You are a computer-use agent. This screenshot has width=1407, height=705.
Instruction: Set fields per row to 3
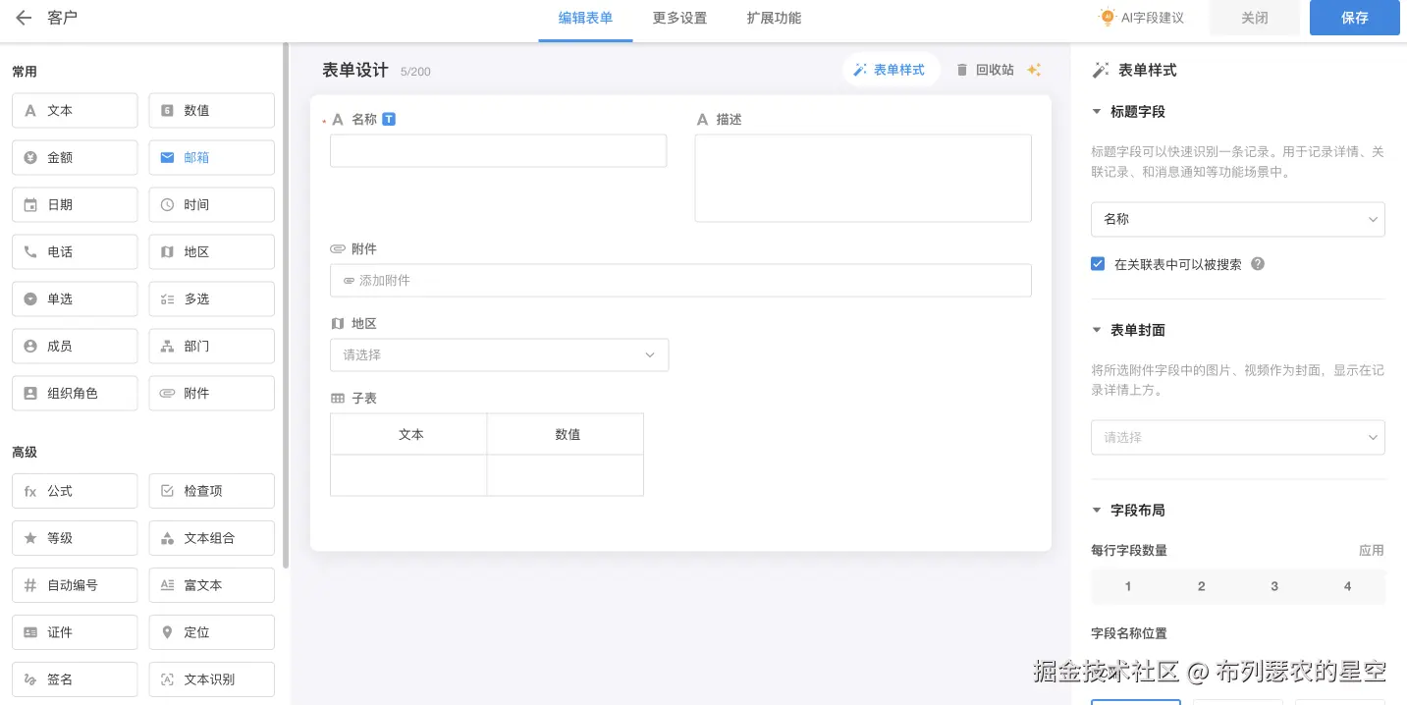[1274, 586]
